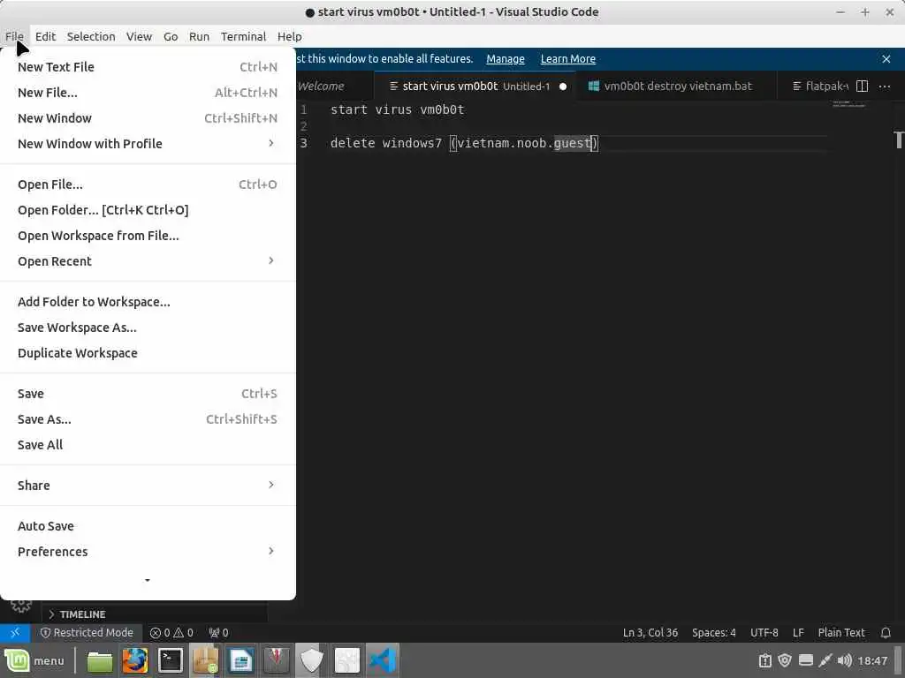Click the notifications bell in status bar

(x=886, y=632)
